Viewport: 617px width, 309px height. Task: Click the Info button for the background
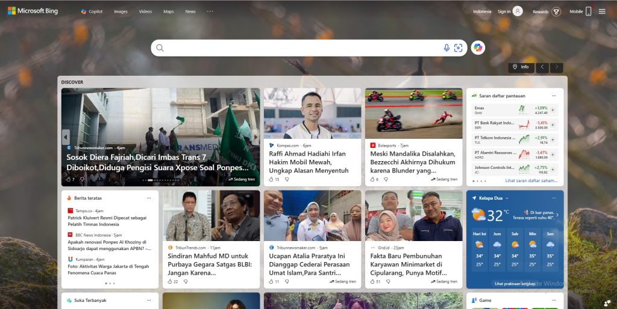pyautogui.click(x=521, y=67)
